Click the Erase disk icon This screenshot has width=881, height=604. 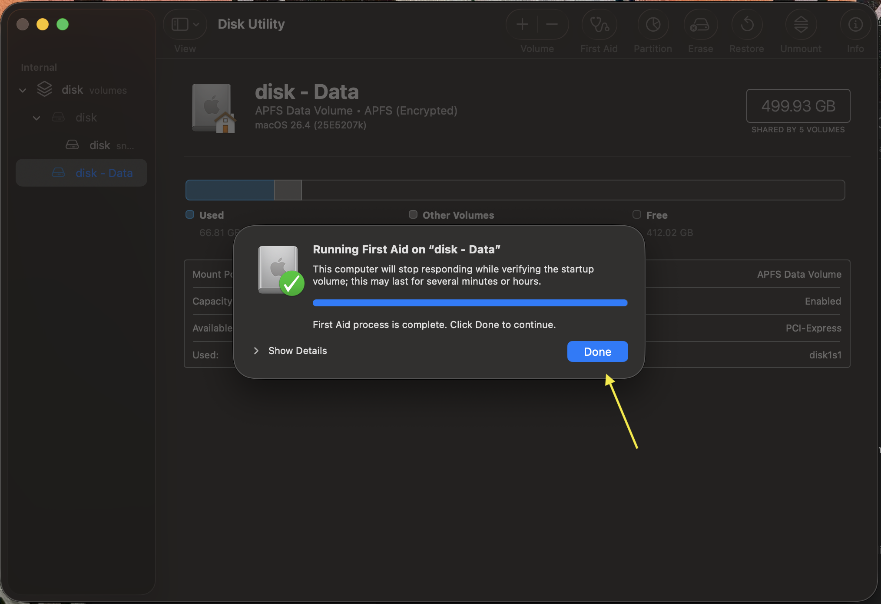[700, 25]
